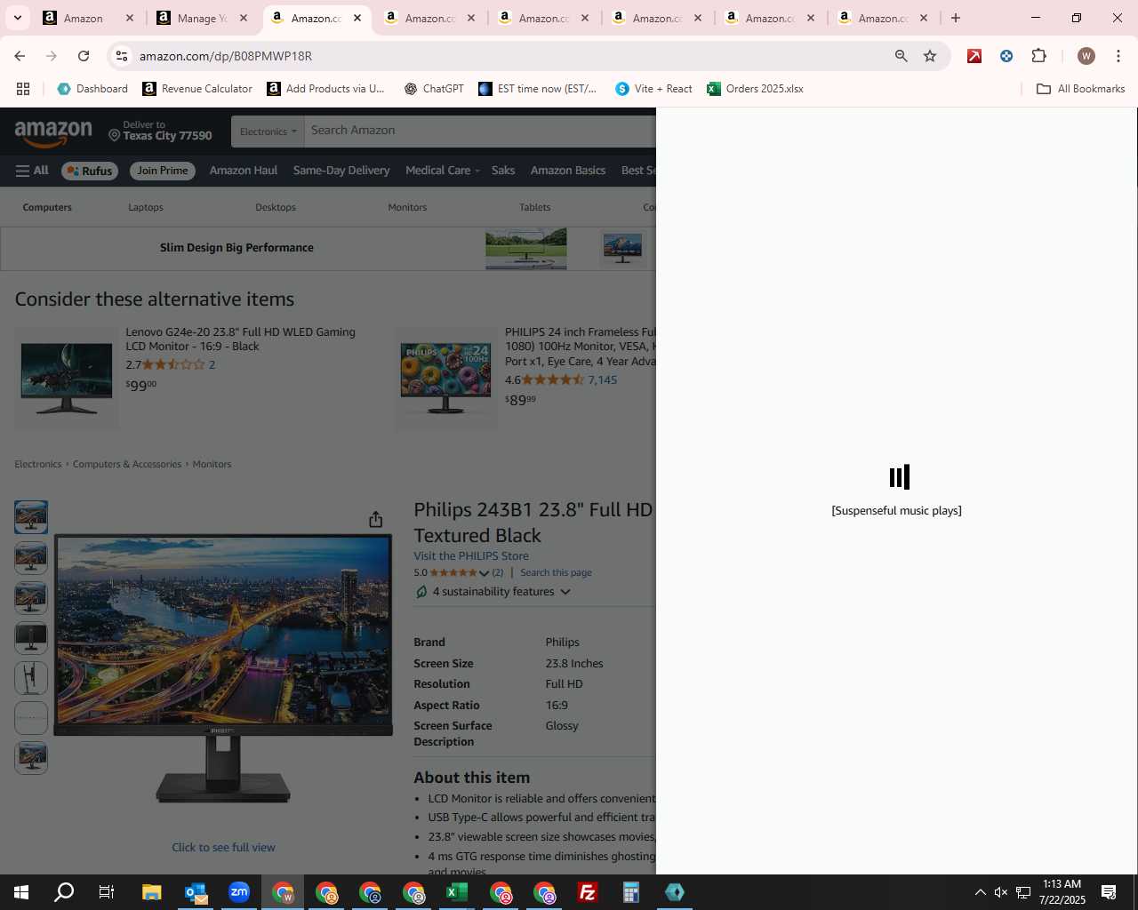Open FileZilla from the taskbar
The height and width of the screenshot is (910, 1138).
[x=588, y=892]
